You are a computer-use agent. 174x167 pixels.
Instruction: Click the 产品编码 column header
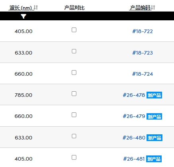tap(140, 8)
